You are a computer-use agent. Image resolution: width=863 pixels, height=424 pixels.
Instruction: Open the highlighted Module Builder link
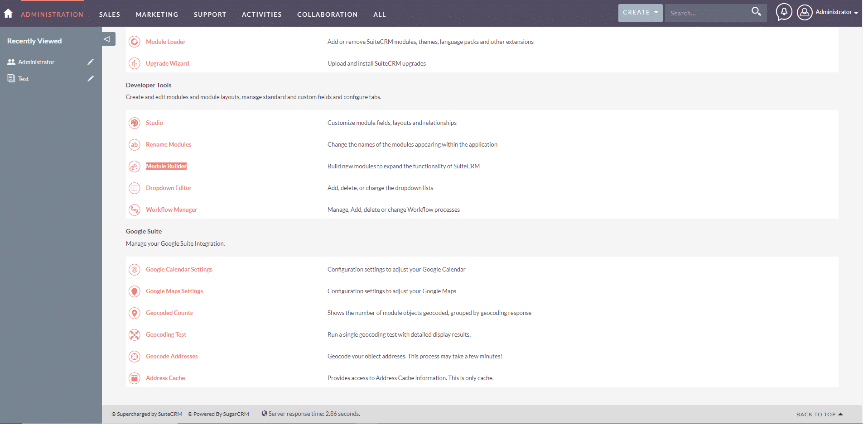(166, 166)
